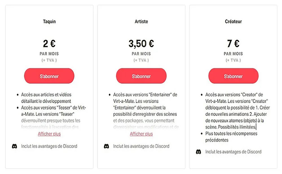
Task: Click Discord benefits text in Artiste card
Action: point(141,146)
